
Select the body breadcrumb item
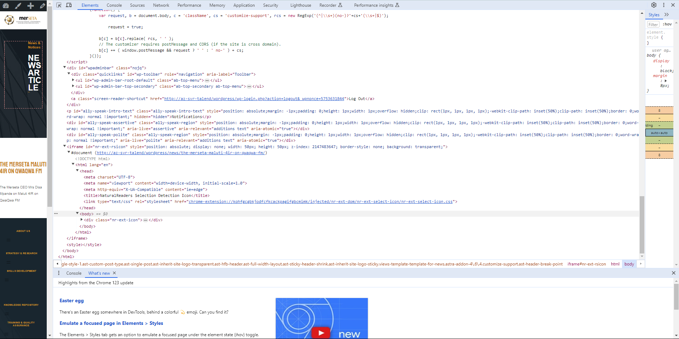pos(629,264)
